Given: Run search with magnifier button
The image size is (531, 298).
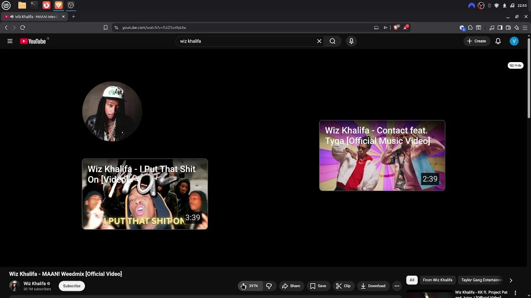Looking at the screenshot, I should pos(333,41).
